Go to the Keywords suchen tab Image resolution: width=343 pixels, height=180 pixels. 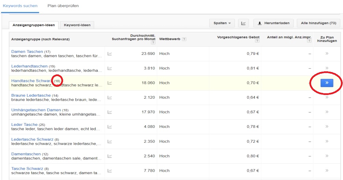tap(20, 6)
